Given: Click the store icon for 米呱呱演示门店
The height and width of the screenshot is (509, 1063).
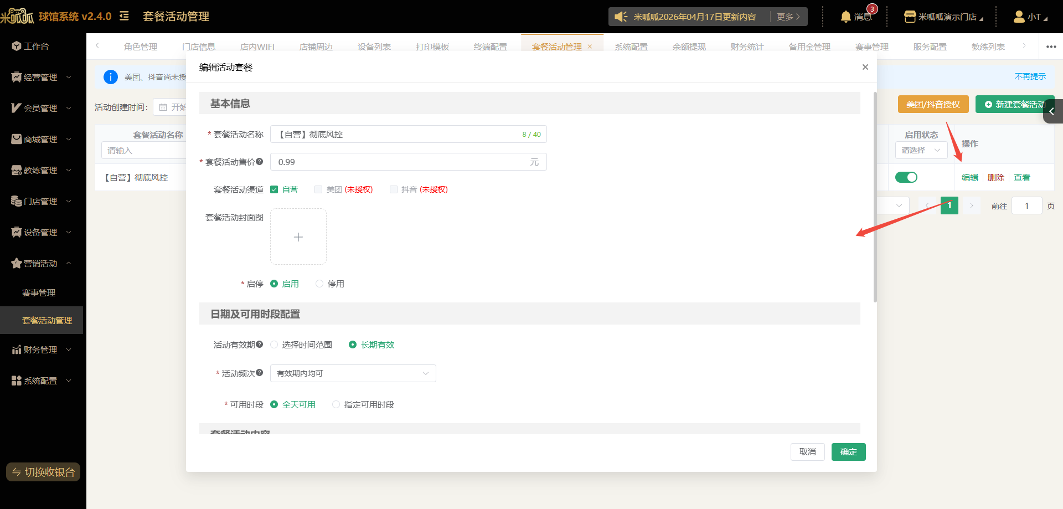Looking at the screenshot, I should coord(910,17).
